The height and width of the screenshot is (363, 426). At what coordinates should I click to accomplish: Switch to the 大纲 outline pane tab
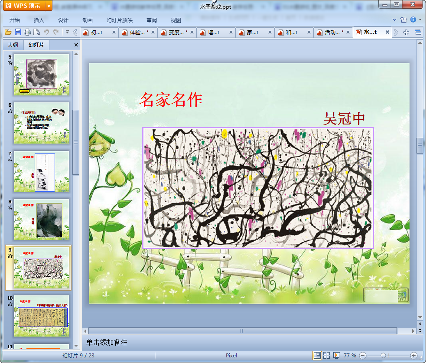pyautogui.click(x=13, y=45)
